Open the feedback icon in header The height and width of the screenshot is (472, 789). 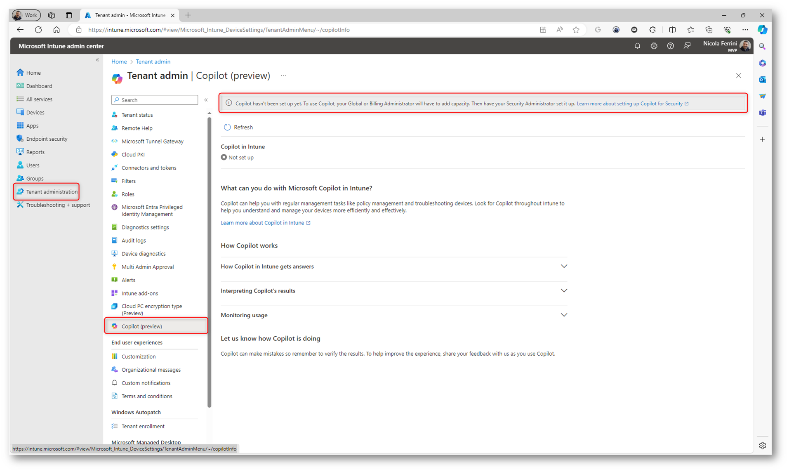click(x=687, y=46)
